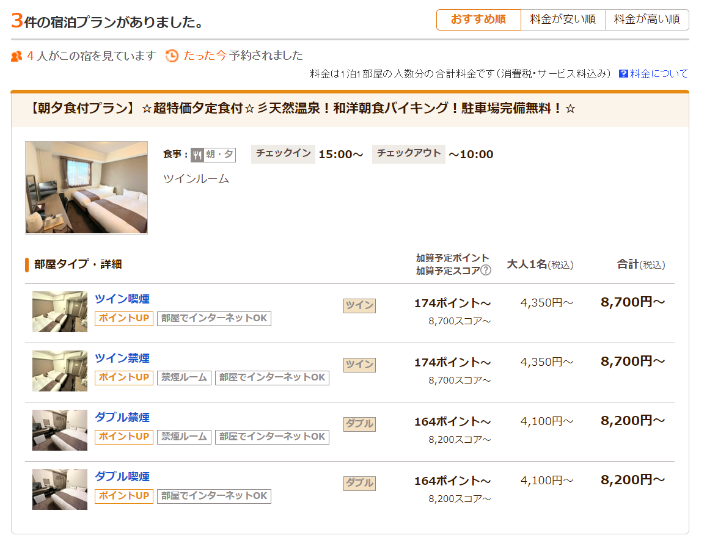Click 部屋でインターネットOK tag in ダブル喫煙 row
Image resolution: width=718 pixels, height=549 pixels.
coord(214,496)
